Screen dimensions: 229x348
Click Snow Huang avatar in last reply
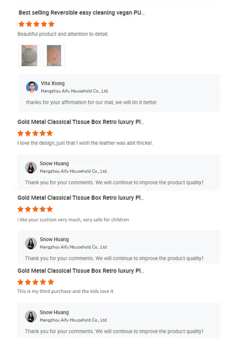click(31, 316)
